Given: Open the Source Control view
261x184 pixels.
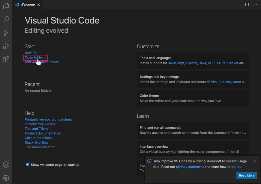Looking at the screenshot, I should click(x=6, y=33).
